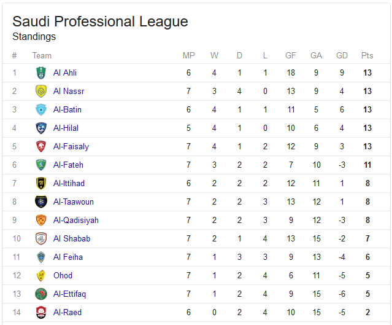Click the Al Shabab team name
Viewport: 392px width, 325px height.
[72, 238]
